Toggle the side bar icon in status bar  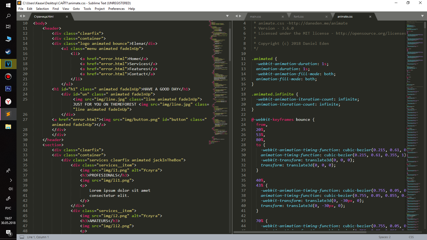[22, 237]
